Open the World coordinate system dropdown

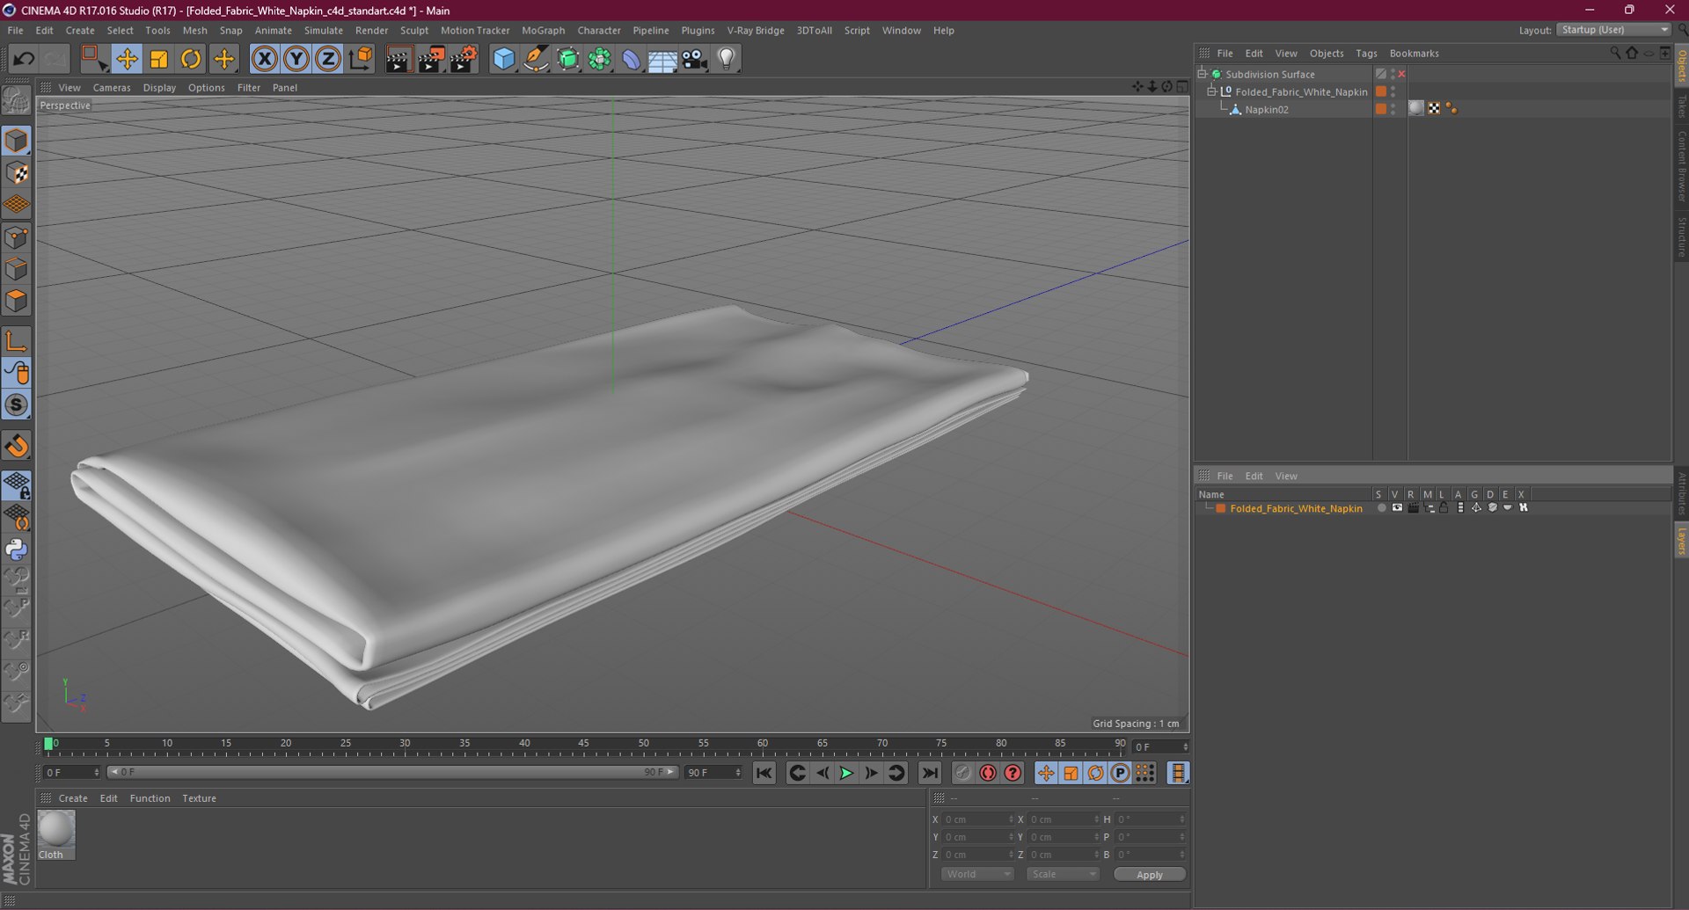click(x=977, y=874)
